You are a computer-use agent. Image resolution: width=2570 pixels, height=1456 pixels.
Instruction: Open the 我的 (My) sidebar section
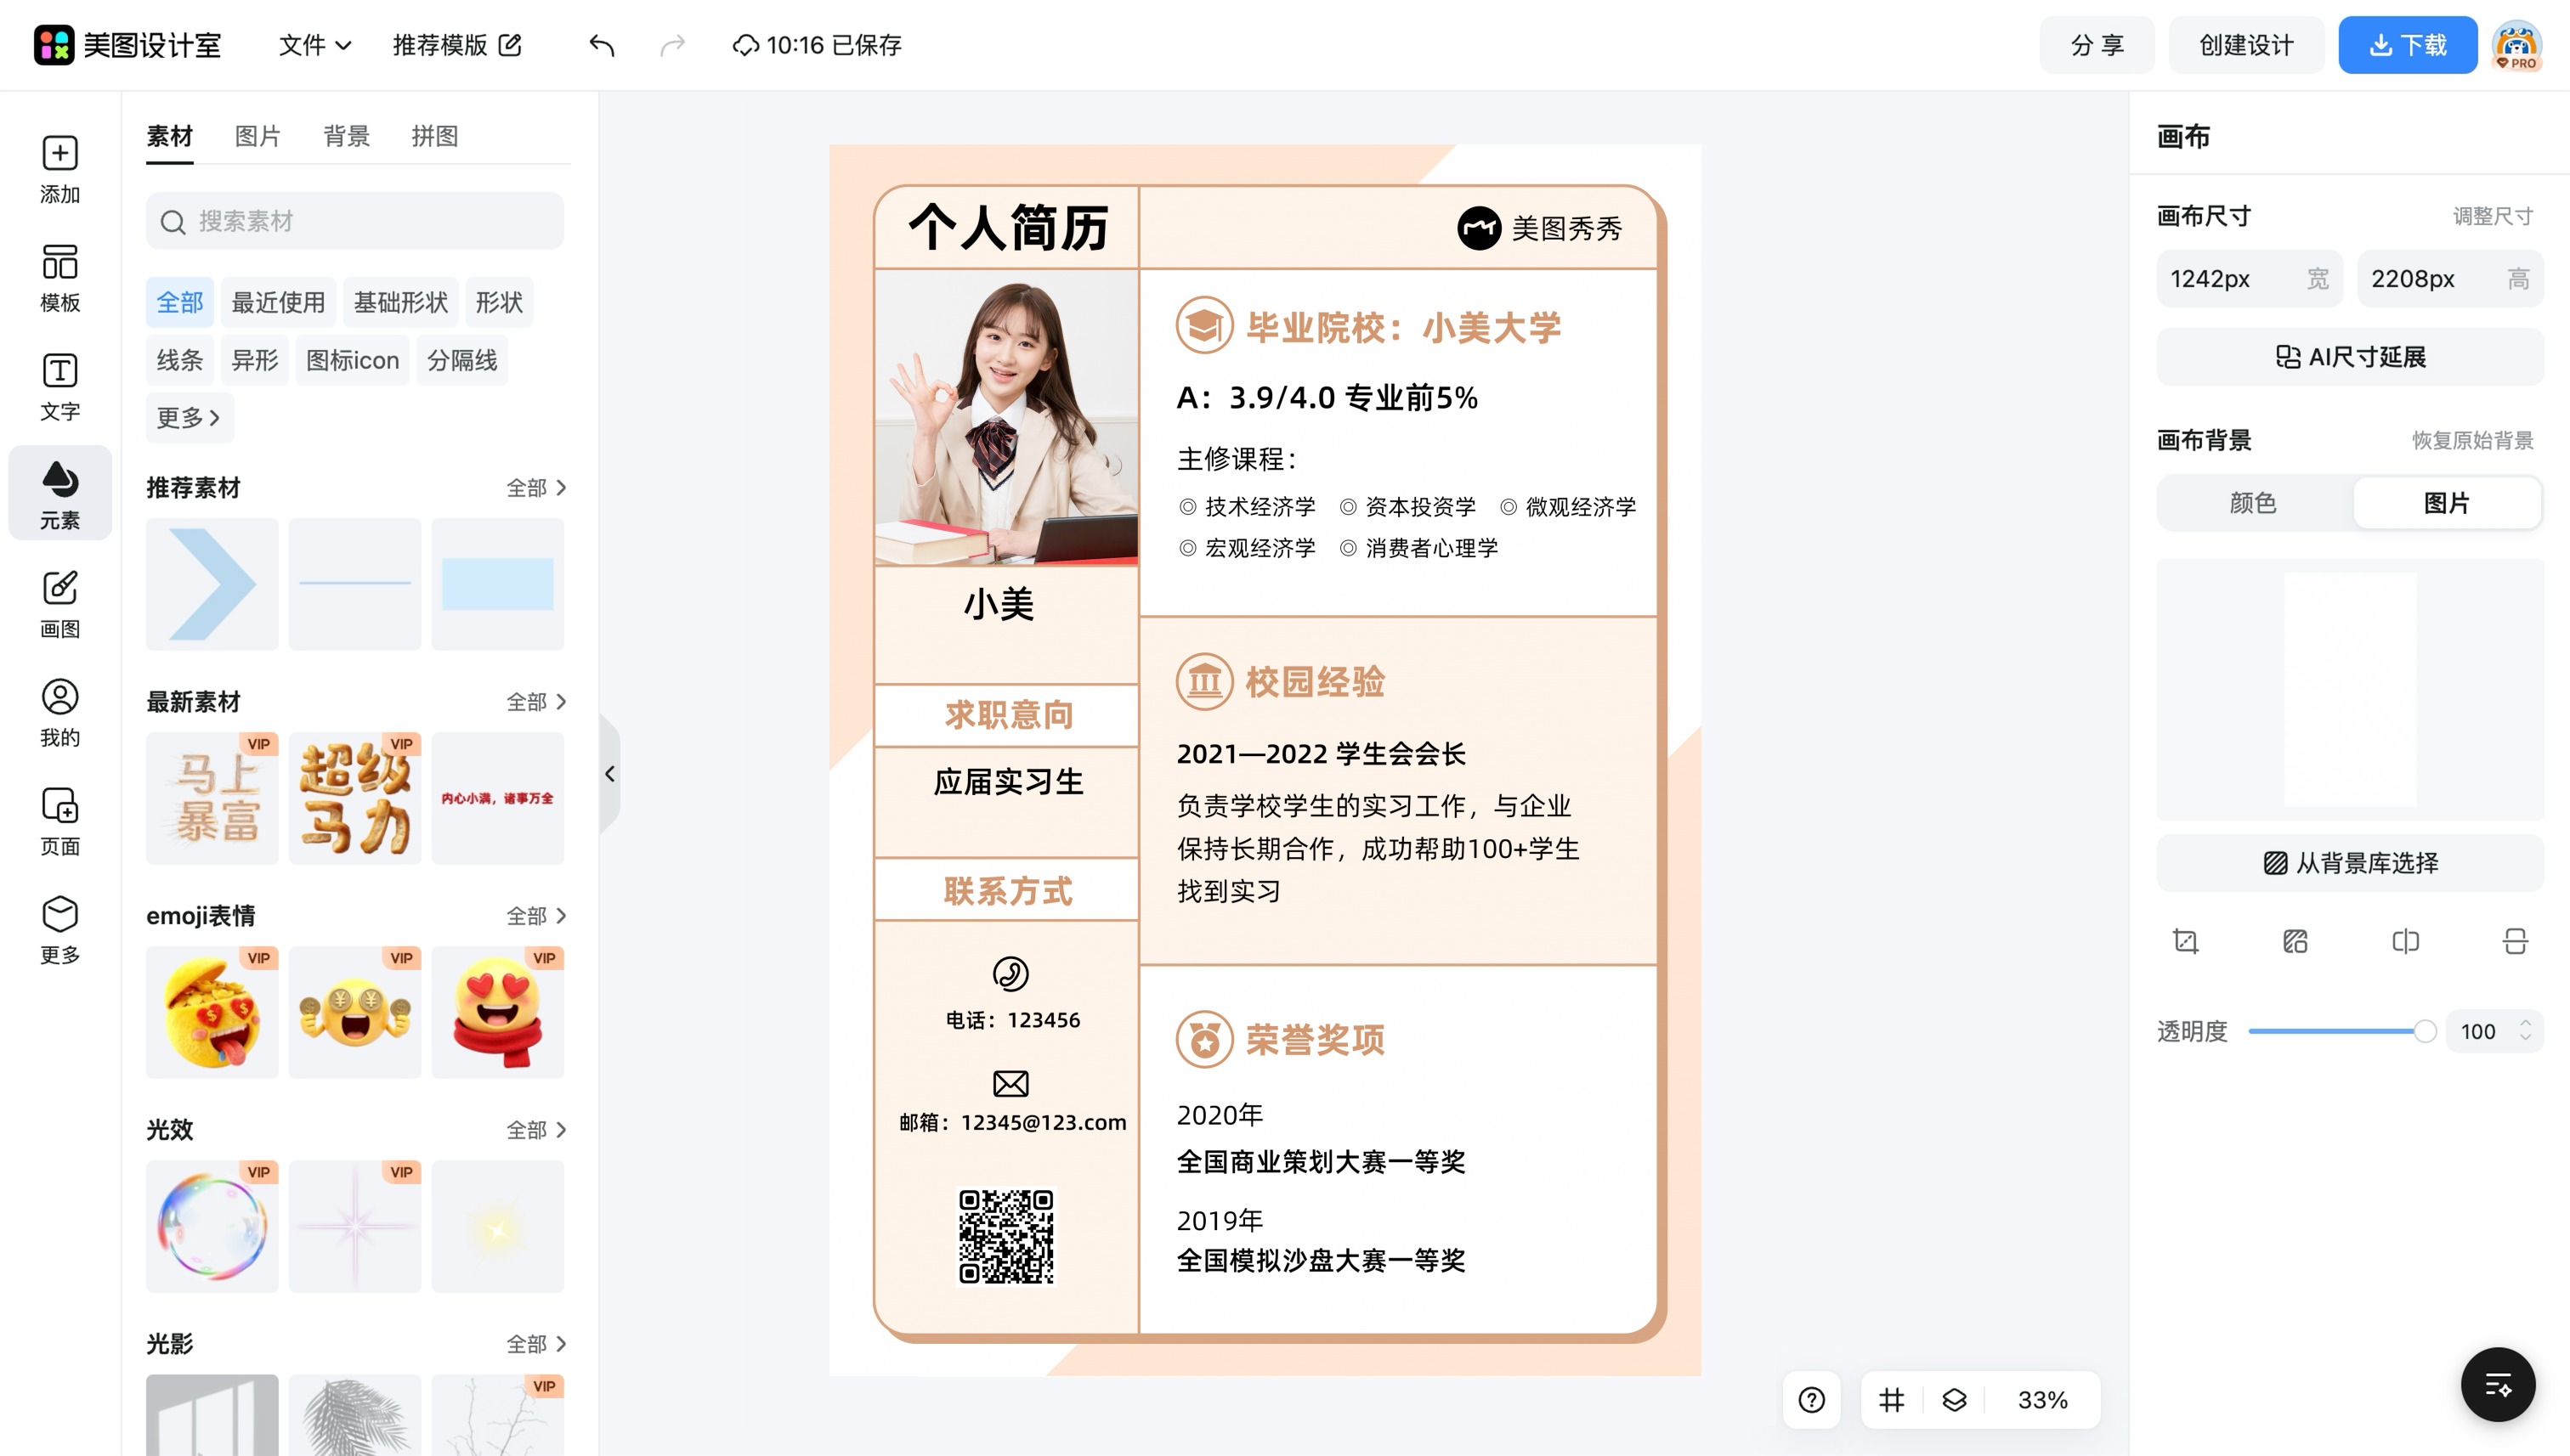(60, 712)
